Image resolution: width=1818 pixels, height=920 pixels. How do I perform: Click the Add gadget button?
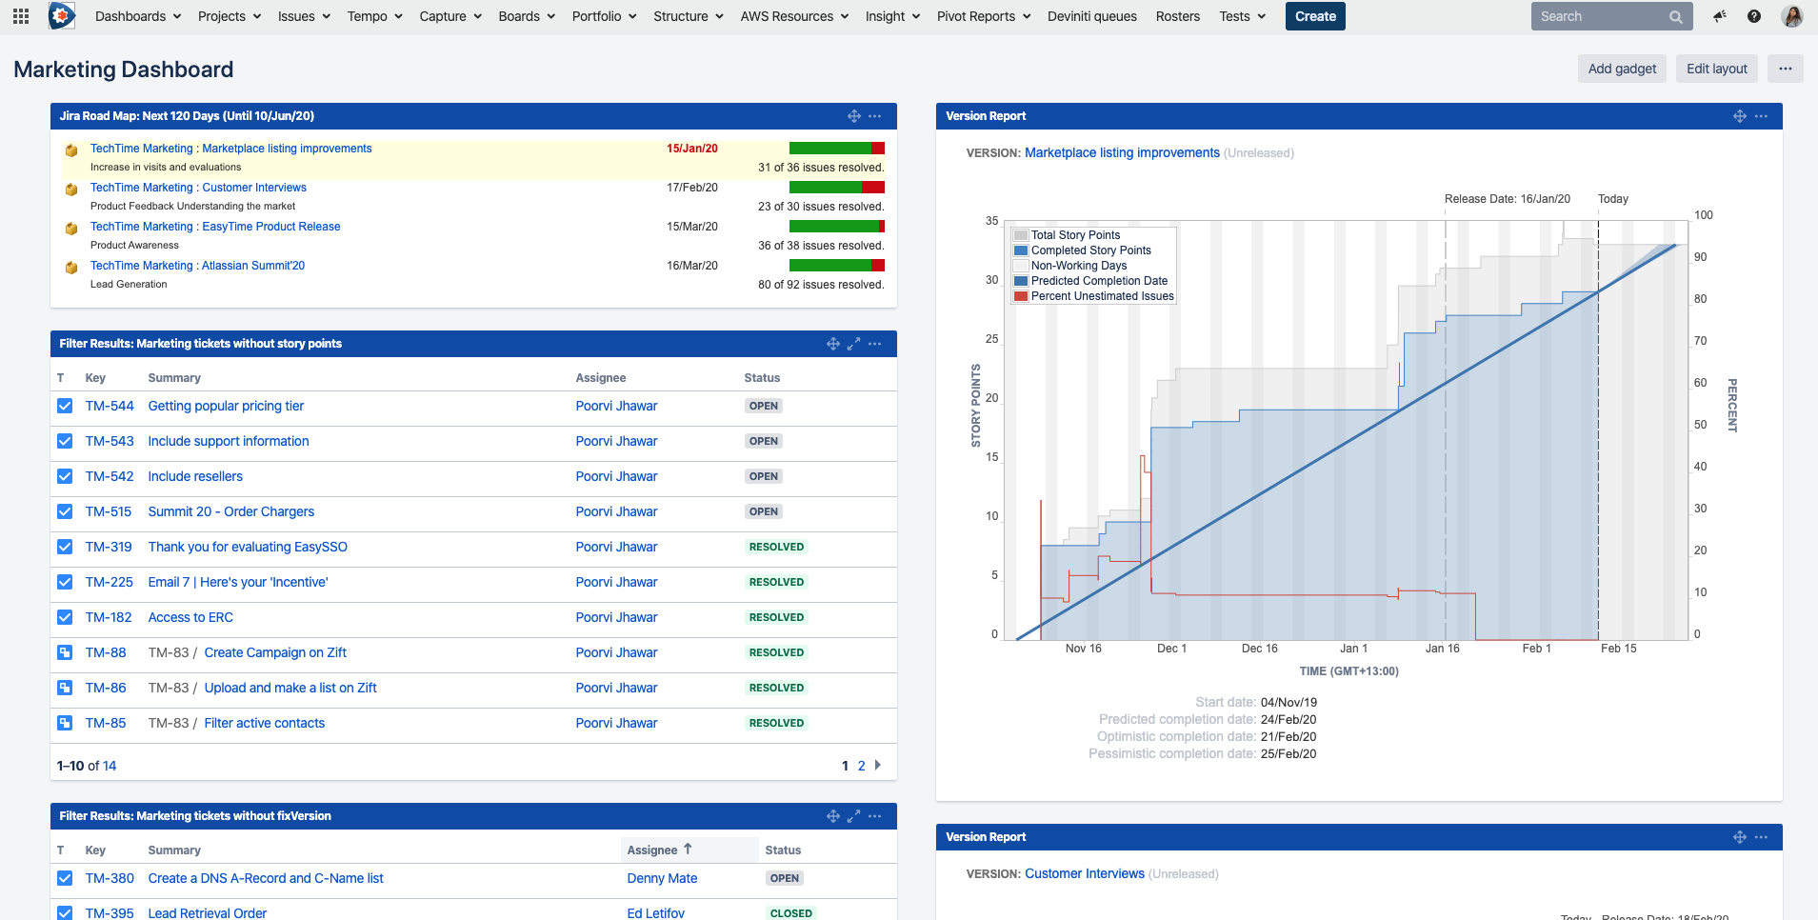[1622, 69]
